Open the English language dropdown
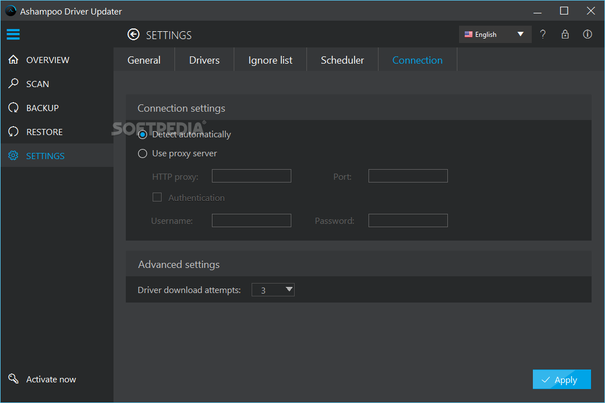This screenshot has width=605, height=403. pyautogui.click(x=495, y=34)
